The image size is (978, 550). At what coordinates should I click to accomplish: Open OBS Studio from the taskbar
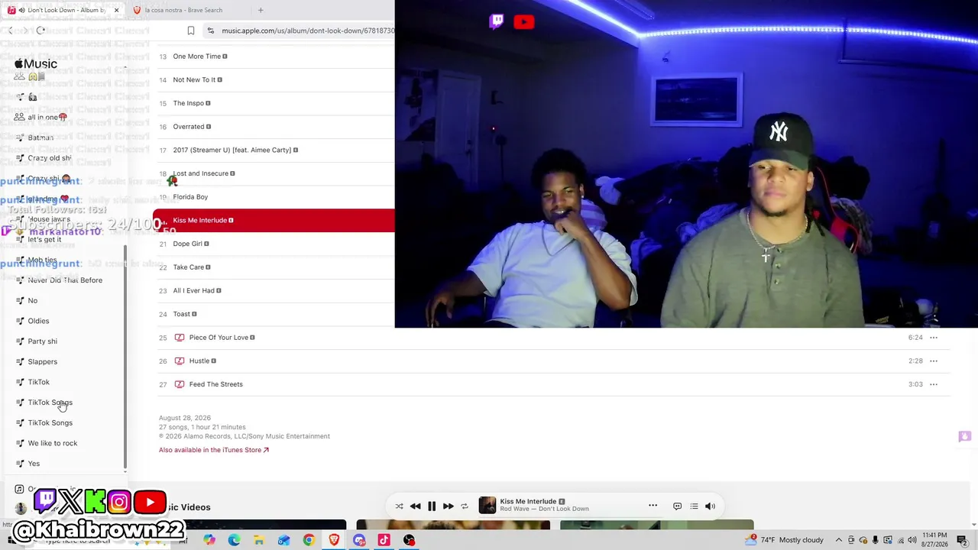point(409,540)
